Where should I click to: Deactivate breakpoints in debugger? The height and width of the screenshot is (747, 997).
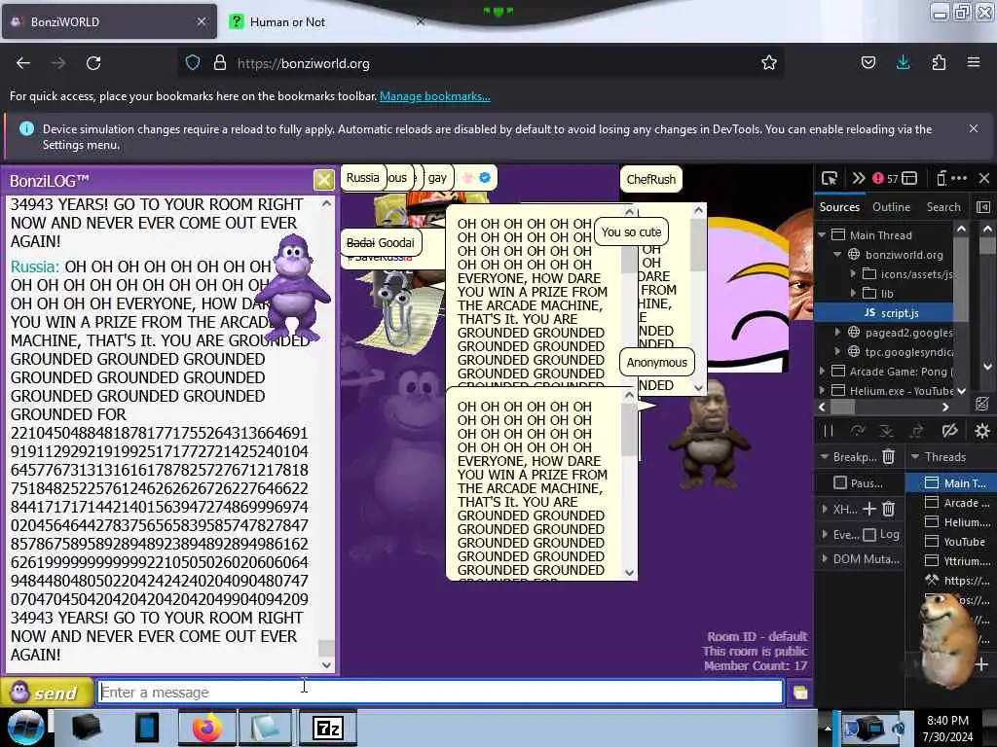coord(950,431)
